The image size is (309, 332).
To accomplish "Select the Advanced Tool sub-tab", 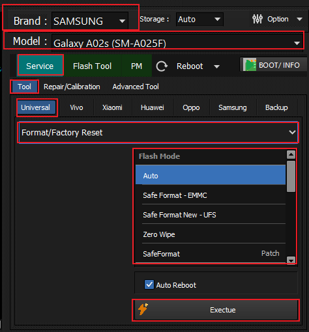I will tap(136, 87).
